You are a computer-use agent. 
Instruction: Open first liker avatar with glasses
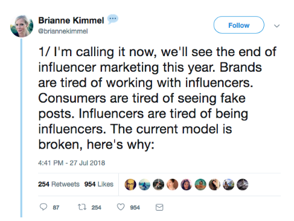click(130, 185)
